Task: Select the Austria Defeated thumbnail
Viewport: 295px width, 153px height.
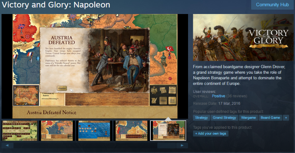Action: point(169,131)
